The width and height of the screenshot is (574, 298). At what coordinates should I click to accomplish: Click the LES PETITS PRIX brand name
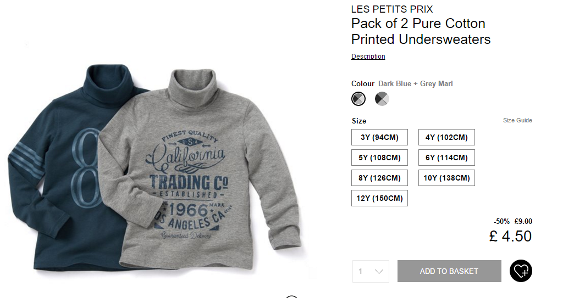[392, 9]
